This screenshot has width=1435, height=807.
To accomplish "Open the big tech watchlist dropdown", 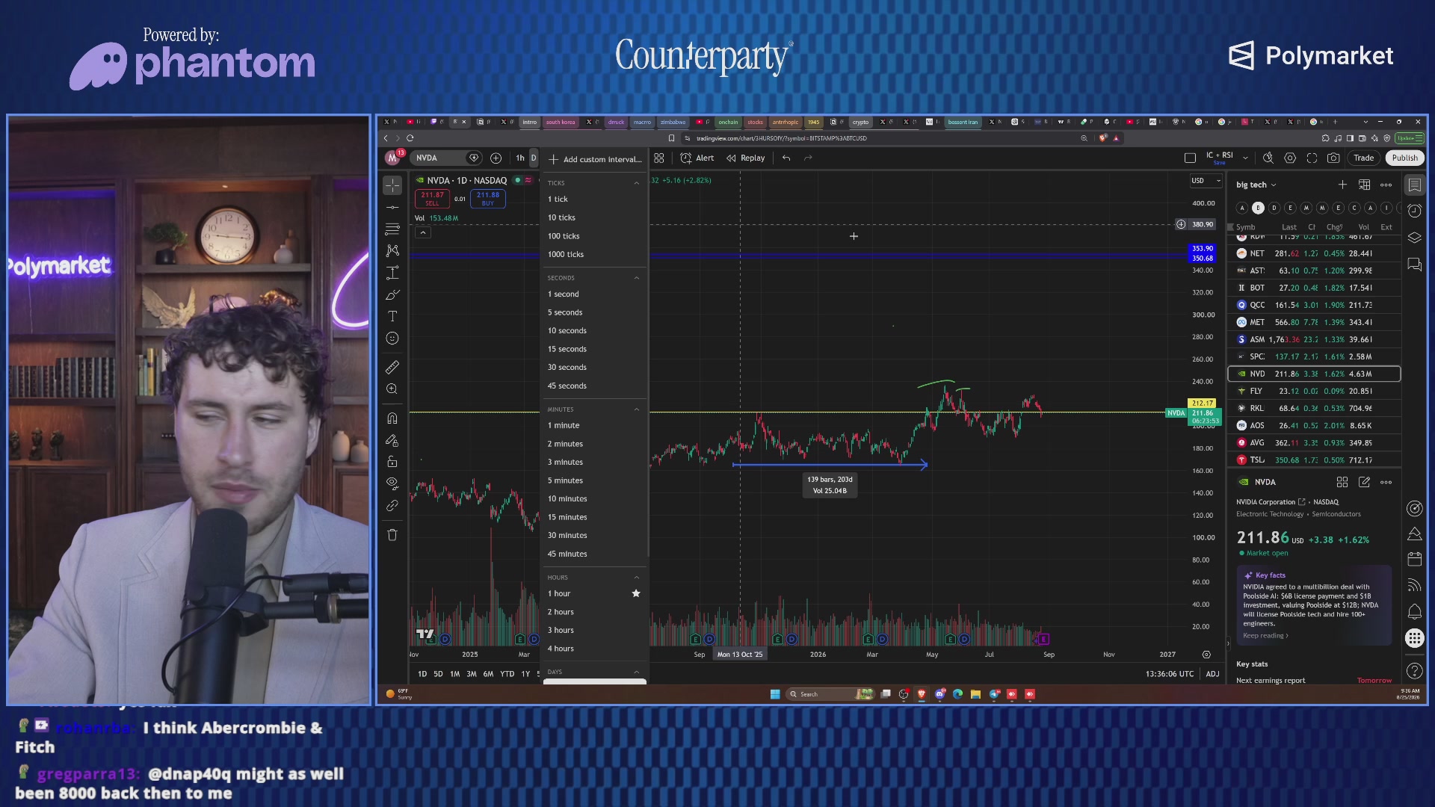I will 1256,185.
